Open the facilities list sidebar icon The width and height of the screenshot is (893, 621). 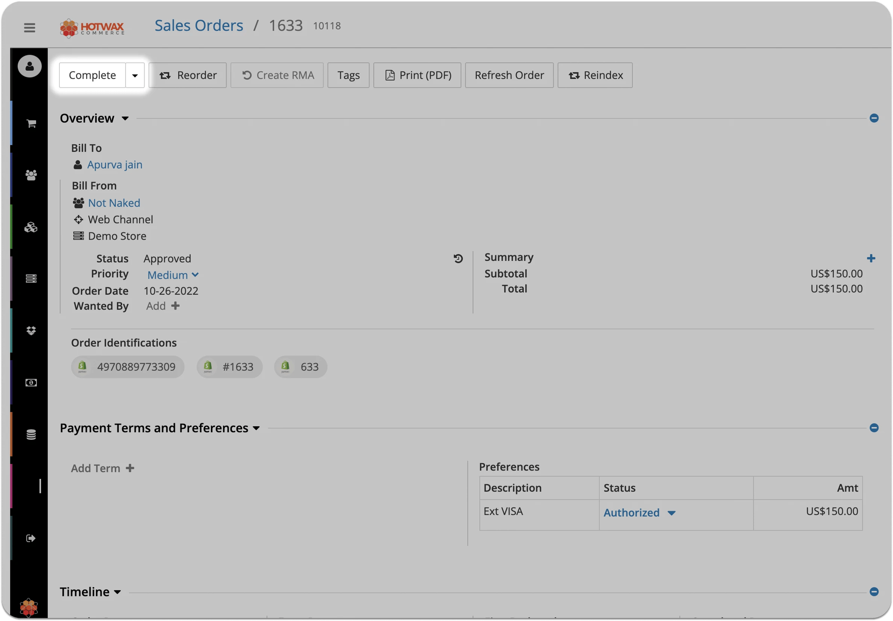[x=31, y=279]
